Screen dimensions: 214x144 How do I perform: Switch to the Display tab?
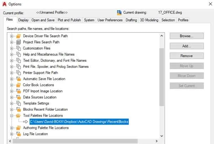point(23,20)
